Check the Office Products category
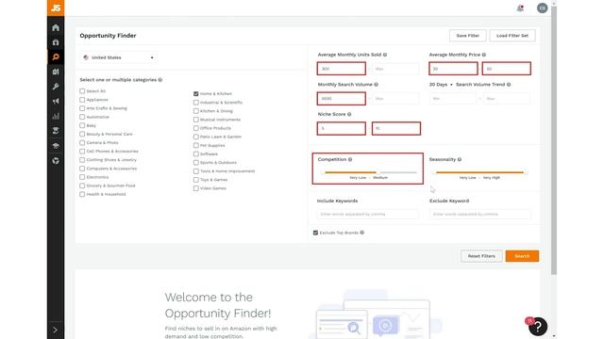The width and height of the screenshot is (604, 339). pos(196,128)
